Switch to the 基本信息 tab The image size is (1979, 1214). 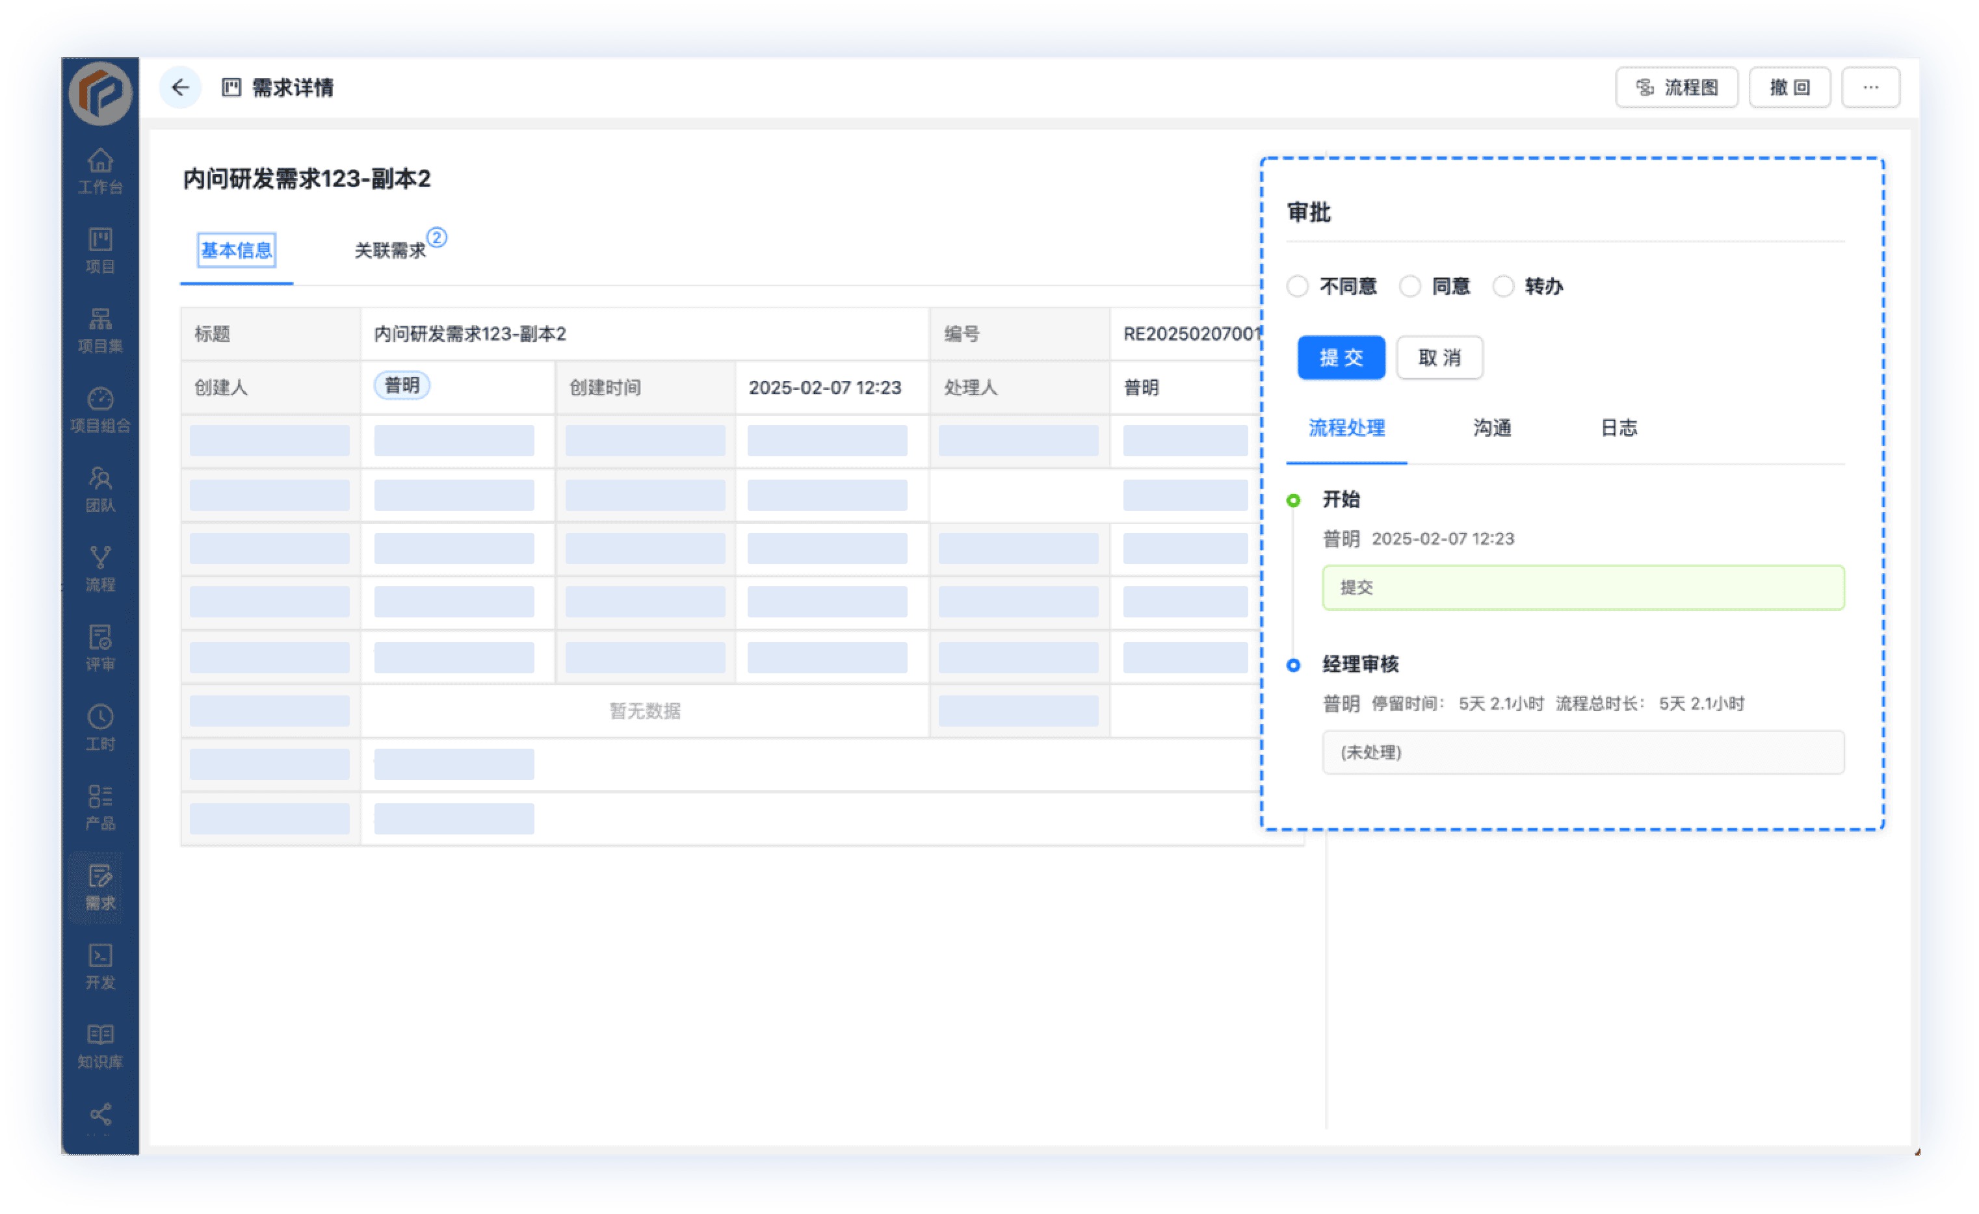tap(236, 250)
